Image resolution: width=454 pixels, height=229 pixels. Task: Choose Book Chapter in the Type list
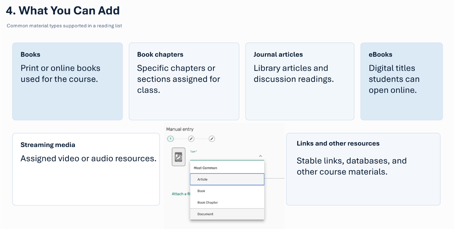[x=227, y=203]
